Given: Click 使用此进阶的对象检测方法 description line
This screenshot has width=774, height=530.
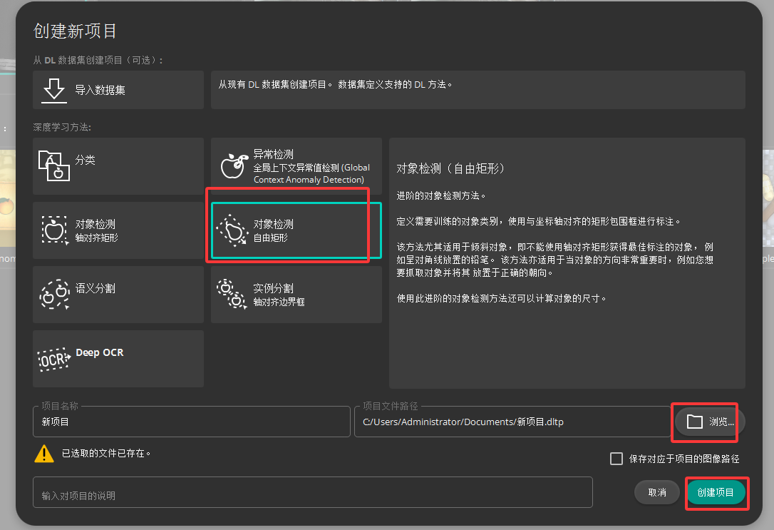Looking at the screenshot, I should pyautogui.click(x=502, y=298).
